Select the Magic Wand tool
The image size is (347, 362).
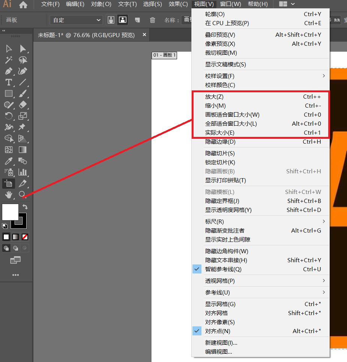coord(9,60)
